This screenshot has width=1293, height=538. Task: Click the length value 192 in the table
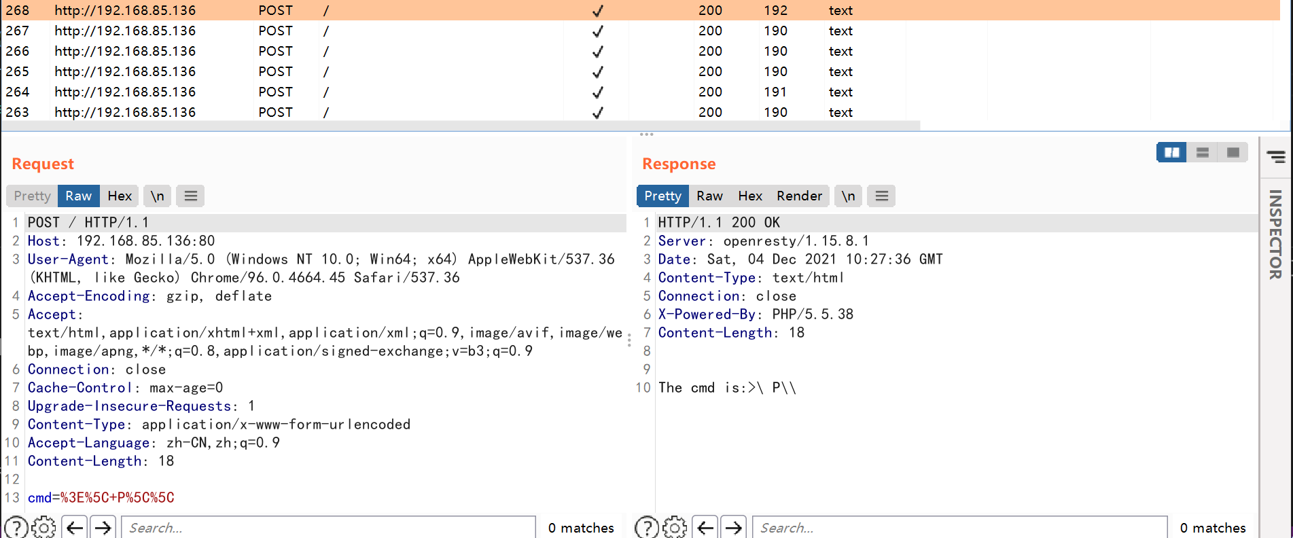click(x=775, y=10)
